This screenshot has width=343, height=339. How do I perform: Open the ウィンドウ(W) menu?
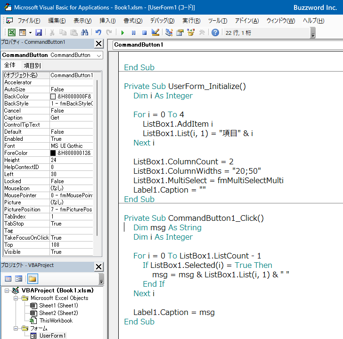281,21
